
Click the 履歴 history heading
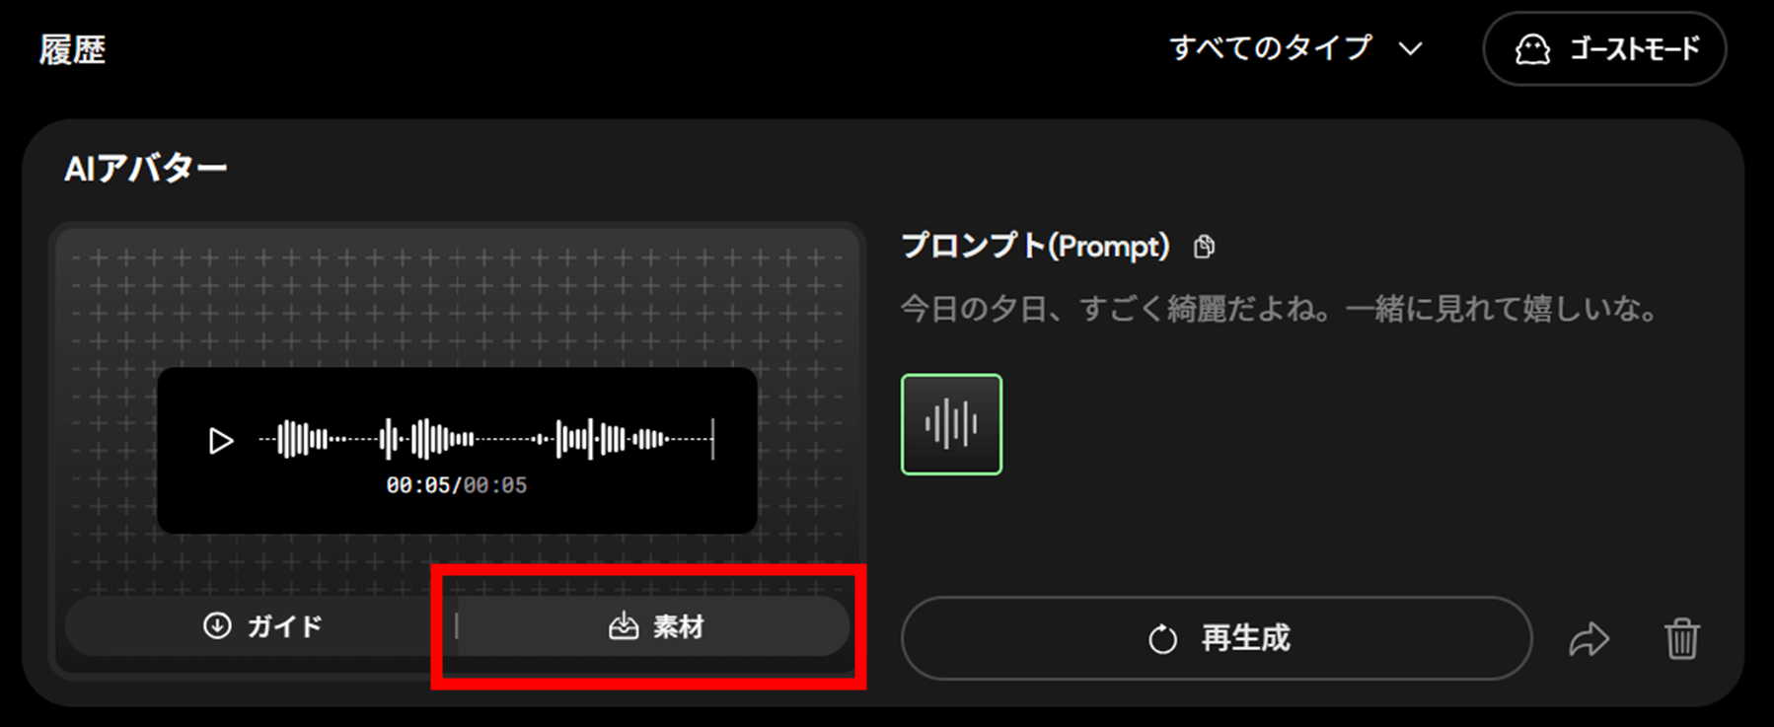click(72, 49)
